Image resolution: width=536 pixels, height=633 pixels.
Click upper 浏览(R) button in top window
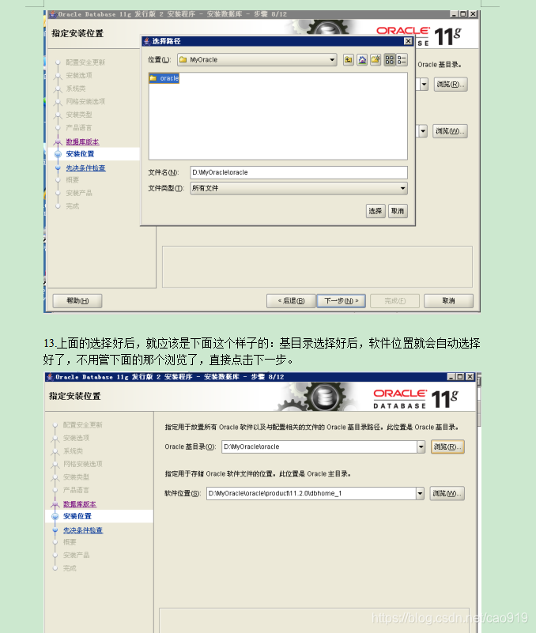pos(451,84)
